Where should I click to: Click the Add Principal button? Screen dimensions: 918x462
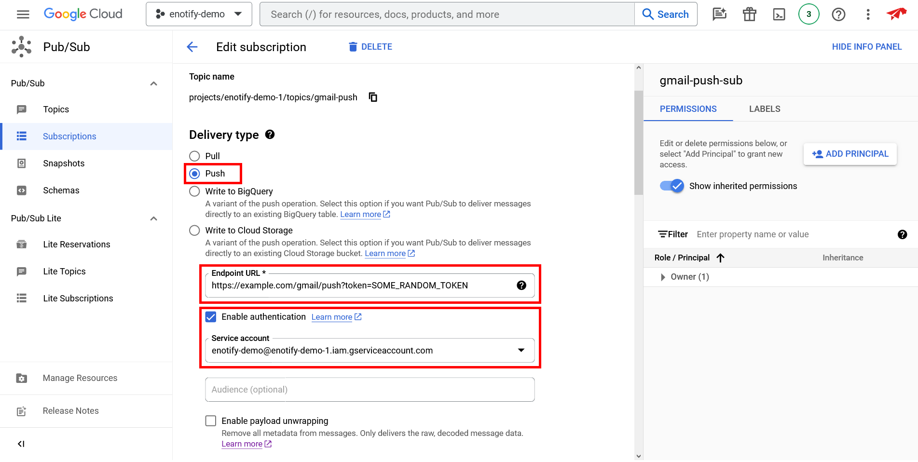pyautogui.click(x=850, y=154)
